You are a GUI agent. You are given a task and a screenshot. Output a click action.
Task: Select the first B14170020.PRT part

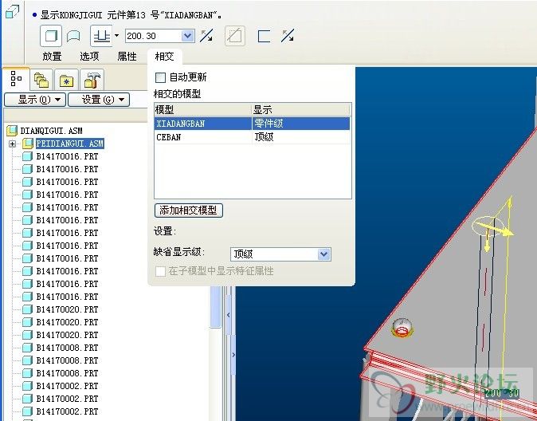point(67,309)
